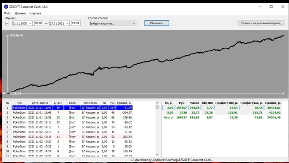Click the 195607 hands value

[181, 108]
